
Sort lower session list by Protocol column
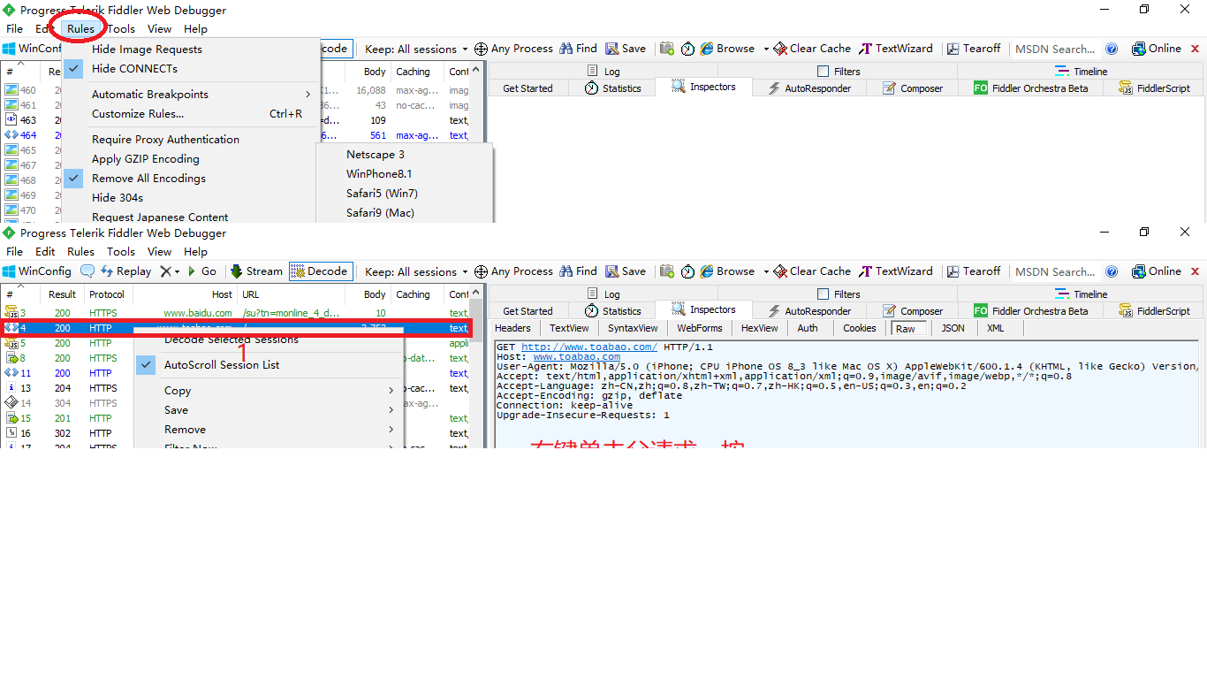tap(107, 294)
